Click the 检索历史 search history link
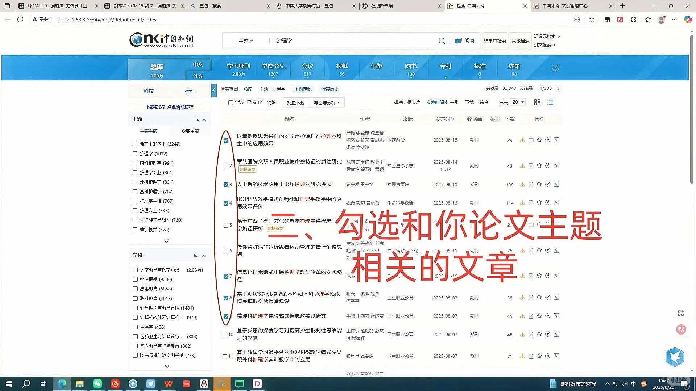696x391 pixels. [x=329, y=89]
